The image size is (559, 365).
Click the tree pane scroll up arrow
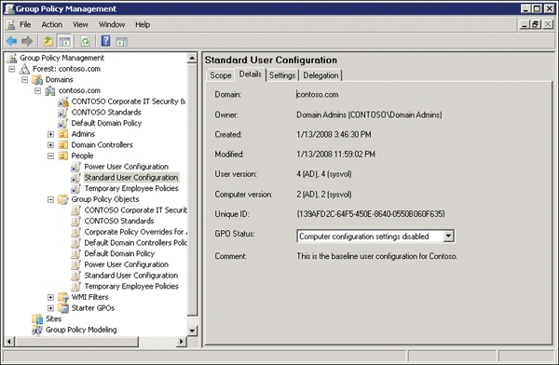(192, 58)
